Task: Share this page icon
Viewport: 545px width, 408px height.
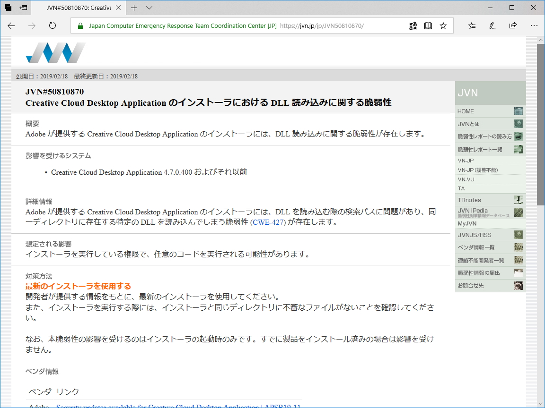Action: click(513, 25)
